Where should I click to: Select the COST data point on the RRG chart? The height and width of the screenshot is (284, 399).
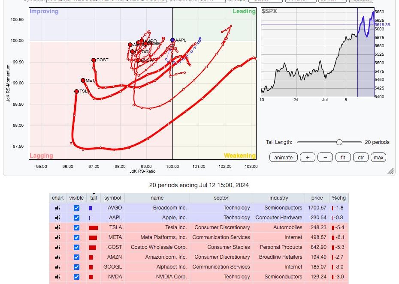pyautogui.click(x=94, y=60)
